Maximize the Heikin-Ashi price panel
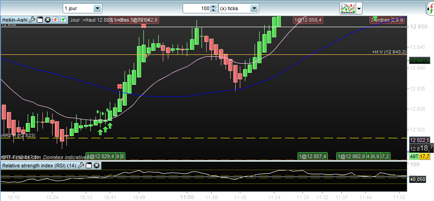 coord(40,20)
